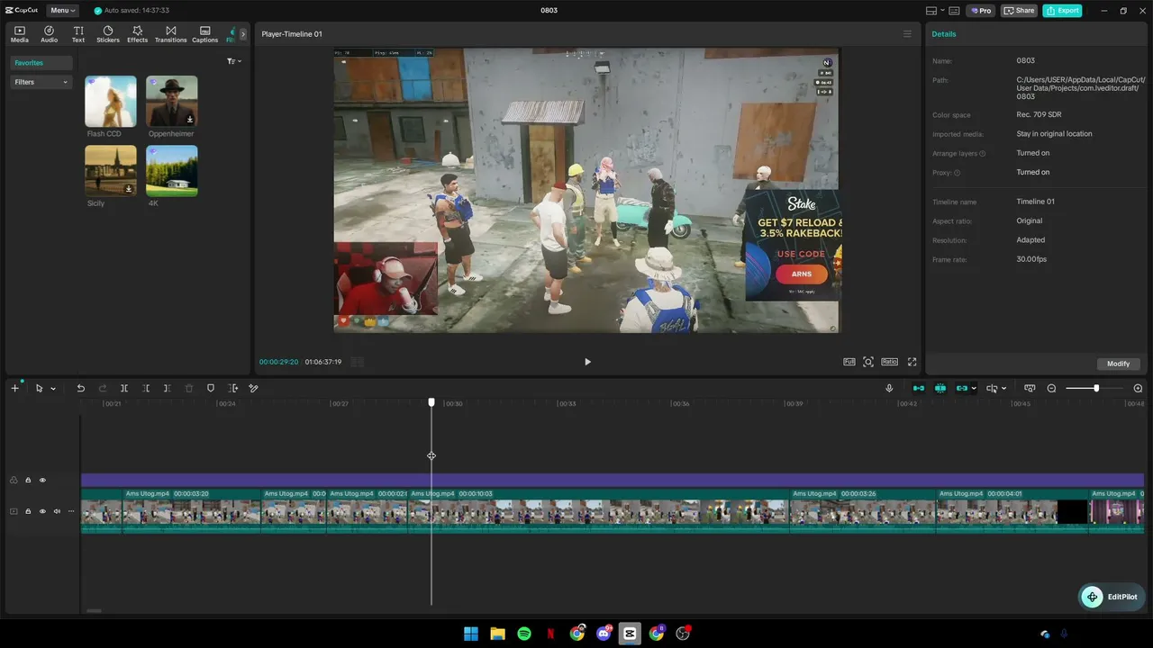Zoom out the timeline
The width and height of the screenshot is (1153, 648).
1051,389
